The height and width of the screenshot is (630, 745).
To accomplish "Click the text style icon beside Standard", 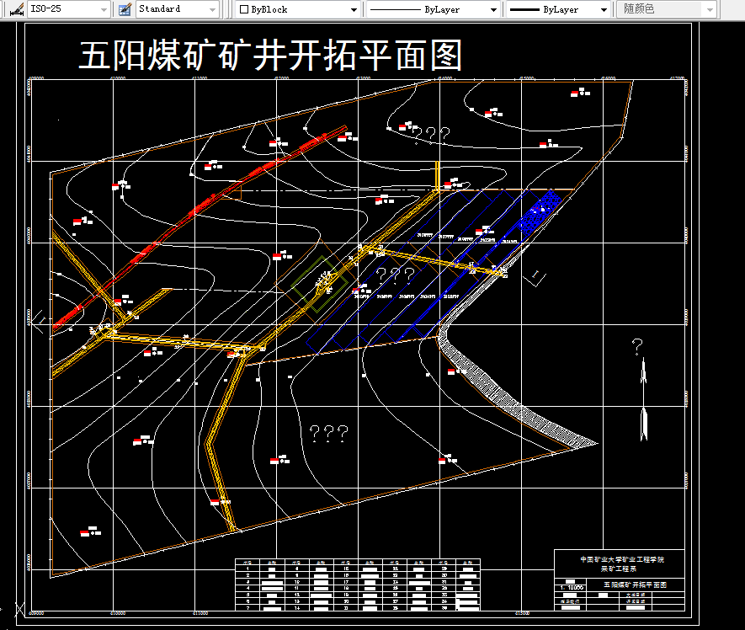I will 124,8.
